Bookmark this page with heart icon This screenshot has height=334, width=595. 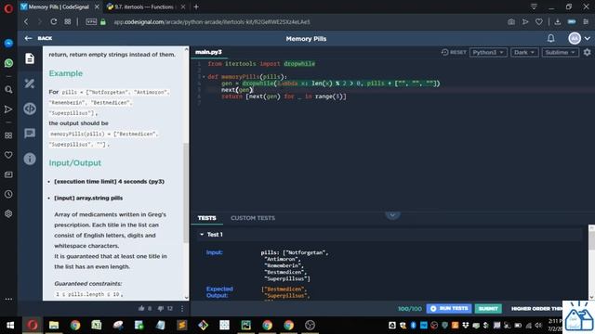(539, 22)
